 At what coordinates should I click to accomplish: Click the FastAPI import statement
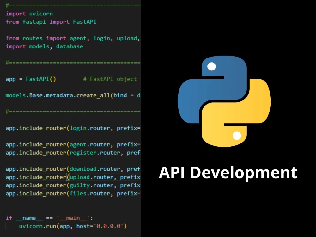coord(51,22)
